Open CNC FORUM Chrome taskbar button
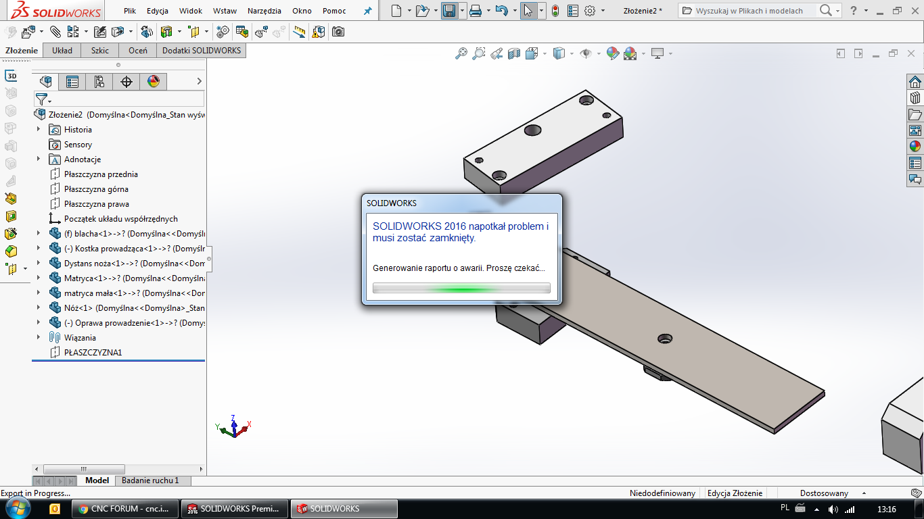924x519 pixels. coord(126,509)
